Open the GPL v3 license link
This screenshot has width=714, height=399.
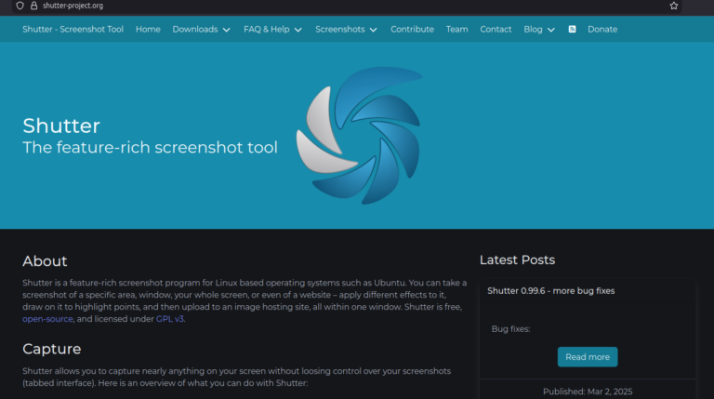coord(170,319)
